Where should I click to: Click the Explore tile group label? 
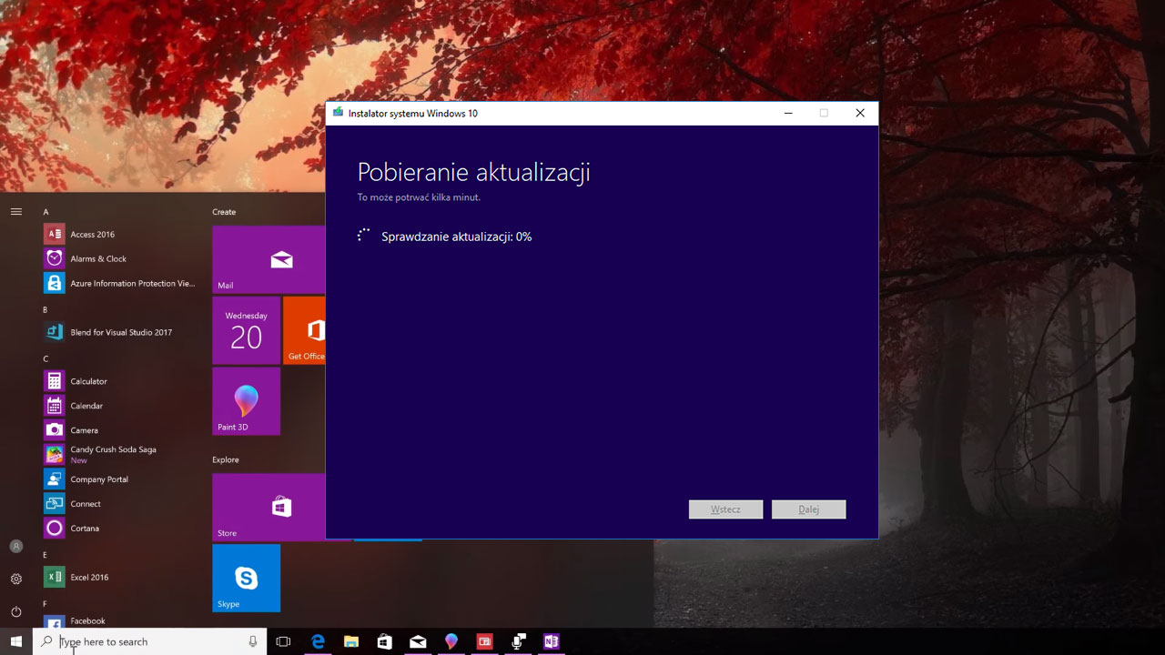click(226, 459)
